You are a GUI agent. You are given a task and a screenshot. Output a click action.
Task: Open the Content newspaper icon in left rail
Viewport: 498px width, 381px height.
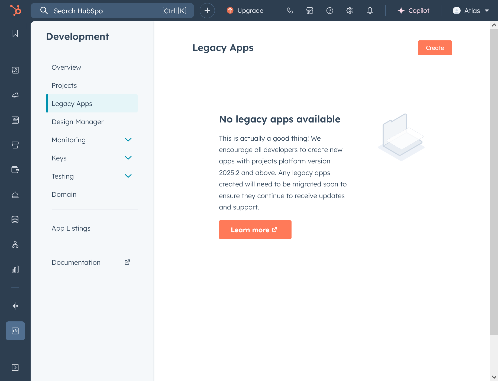coord(15,120)
